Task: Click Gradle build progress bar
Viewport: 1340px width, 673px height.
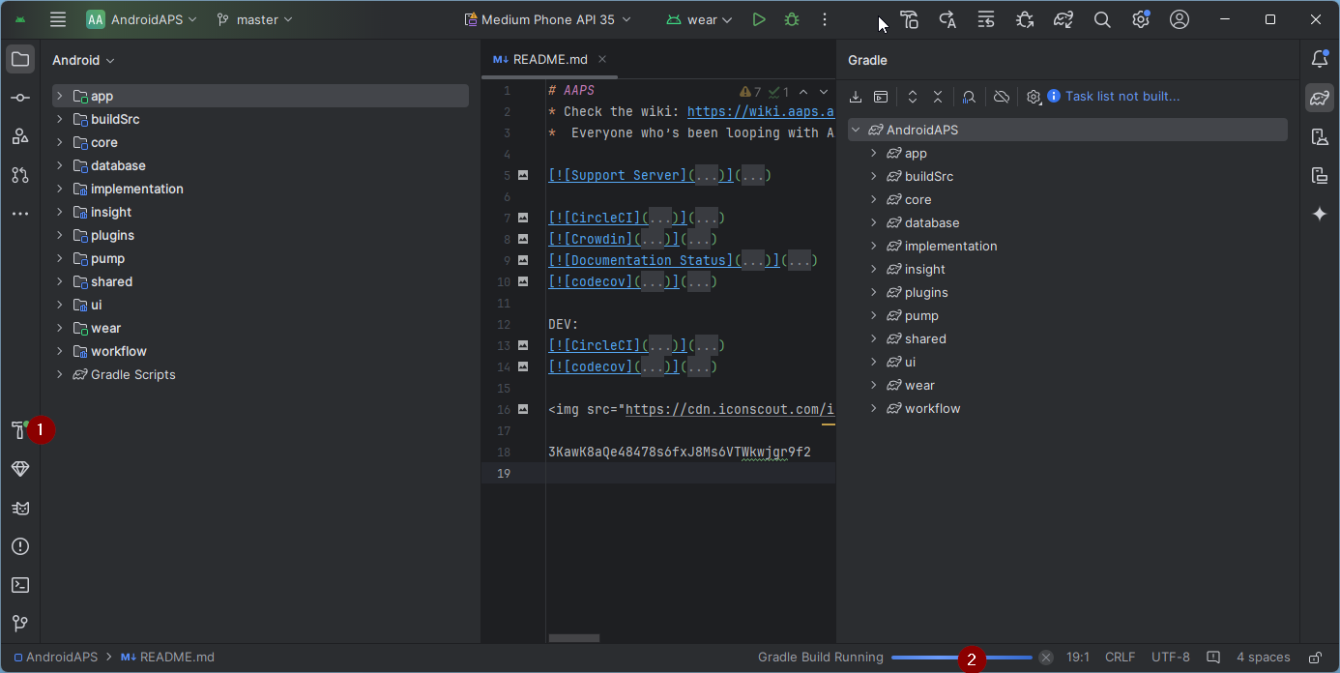Action: 962,658
